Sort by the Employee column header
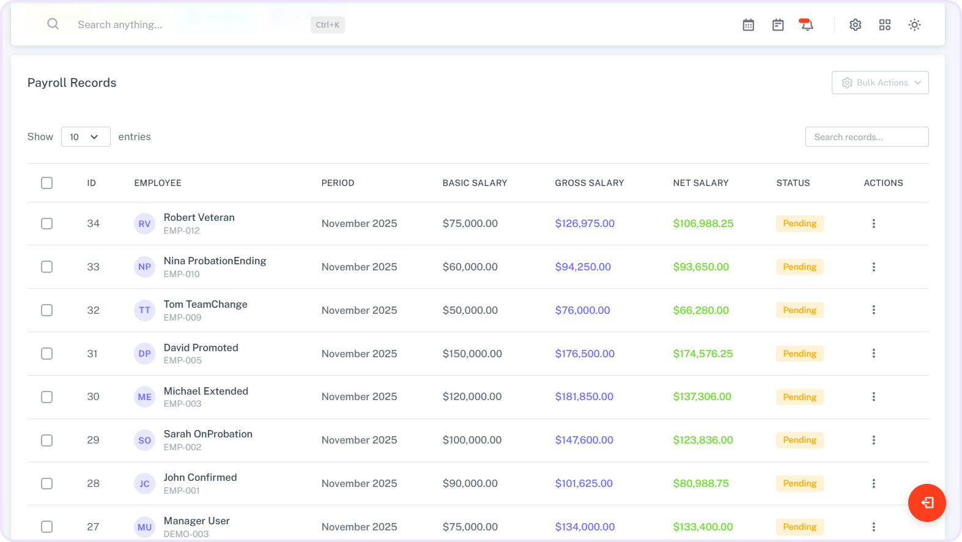 [158, 183]
